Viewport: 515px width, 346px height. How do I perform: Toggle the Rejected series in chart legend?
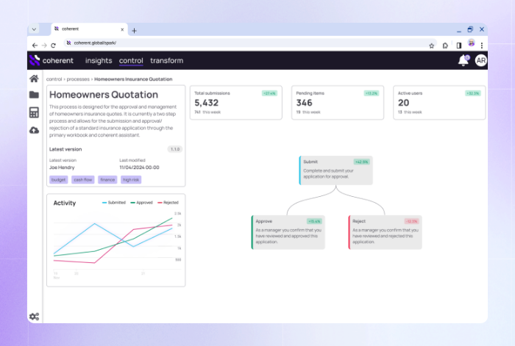click(x=168, y=203)
